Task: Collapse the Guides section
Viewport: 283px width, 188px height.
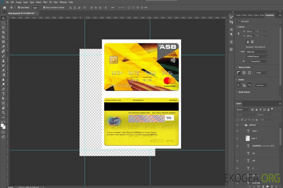Action: 237,80
